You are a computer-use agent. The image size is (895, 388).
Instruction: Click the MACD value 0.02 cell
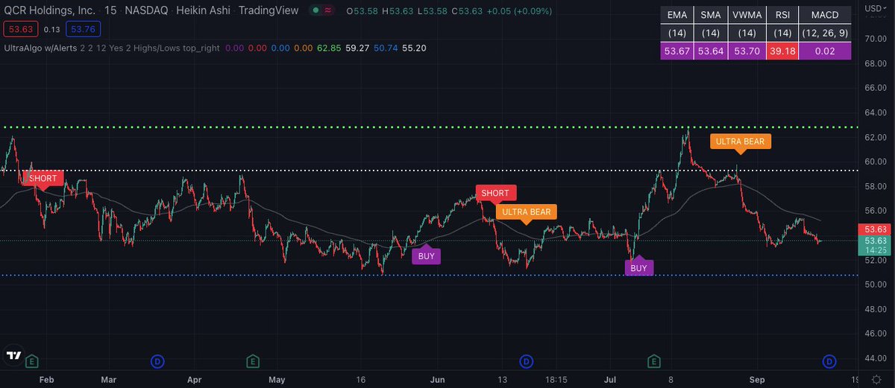824,51
